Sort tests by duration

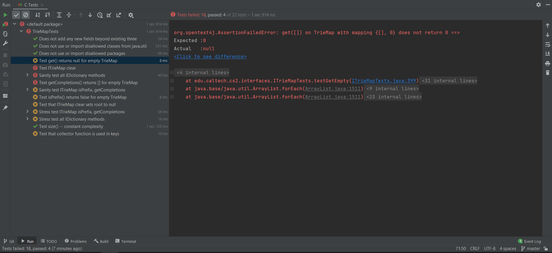click(47, 15)
